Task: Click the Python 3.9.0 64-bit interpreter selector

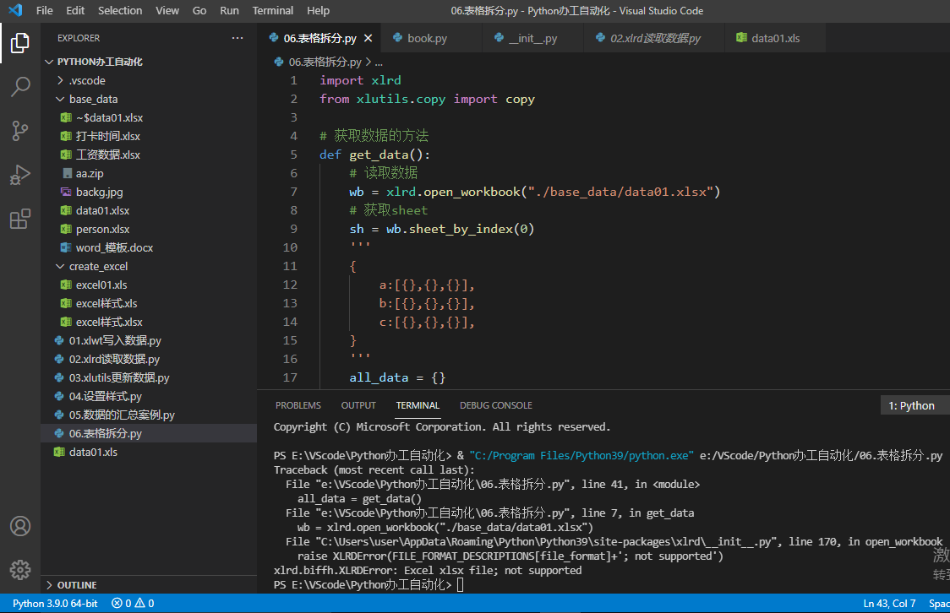Action: [x=55, y=604]
